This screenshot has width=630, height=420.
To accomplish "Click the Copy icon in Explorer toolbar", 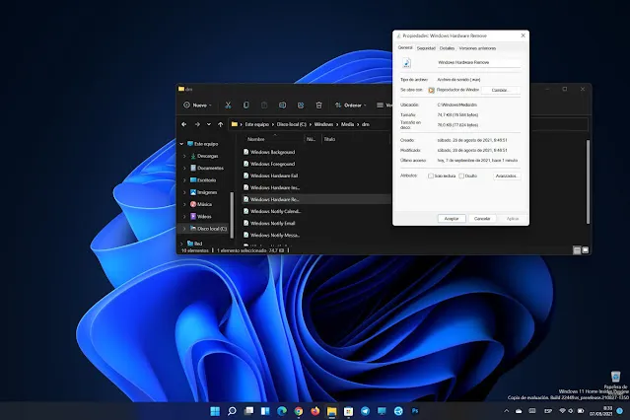I will (x=245, y=105).
